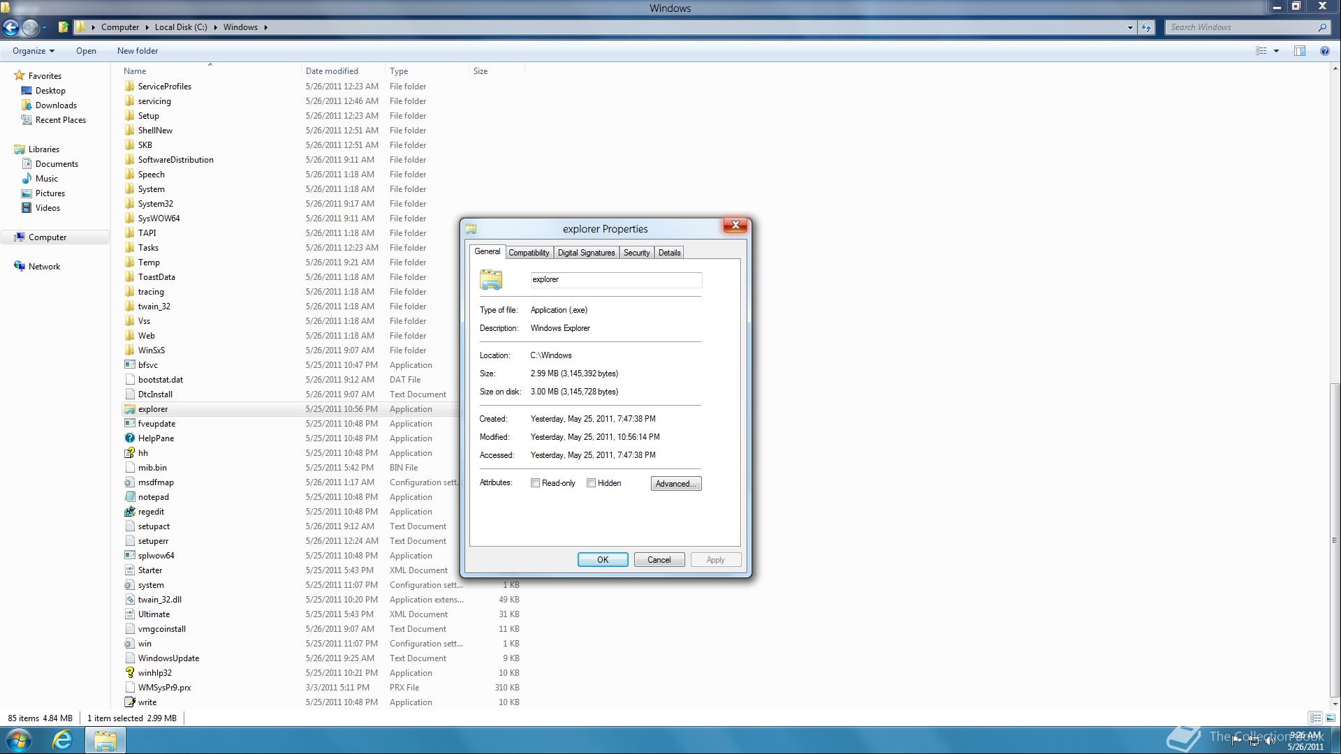The width and height of the screenshot is (1341, 754).
Task: Expand breadcrumb arrow after Windows
Action: [x=266, y=27]
